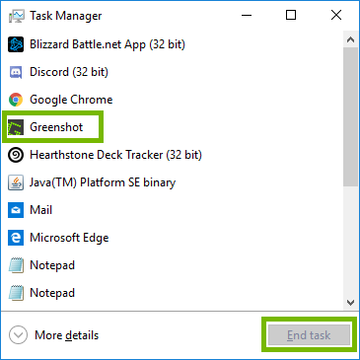
Task: Click the Blizzard Battle.net App icon
Action: tap(16, 44)
